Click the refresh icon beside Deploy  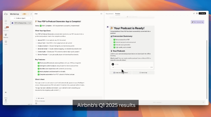pyautogui.click(x=194, y=13)
